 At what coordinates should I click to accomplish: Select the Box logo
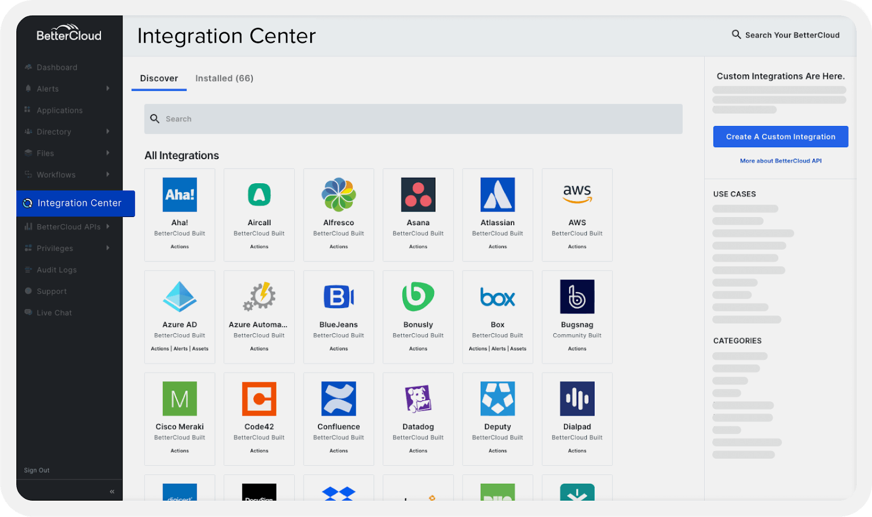pos(498,298)
